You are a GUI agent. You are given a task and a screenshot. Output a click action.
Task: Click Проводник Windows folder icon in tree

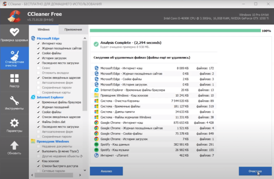pos(33,141)
